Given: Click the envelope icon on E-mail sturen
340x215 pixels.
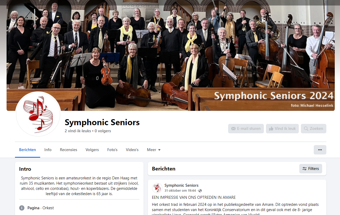Looking at the screenshot, I should point(233,129).
